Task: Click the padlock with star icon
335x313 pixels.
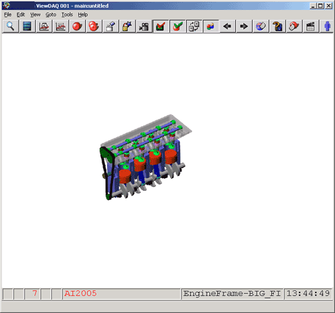Action: tap(127, 27)
